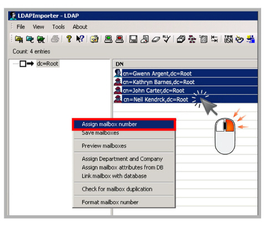Screen dimensions: 265x228
Task: Disconnect using the red-screen computer icon
Action: (x=119, y=39)
